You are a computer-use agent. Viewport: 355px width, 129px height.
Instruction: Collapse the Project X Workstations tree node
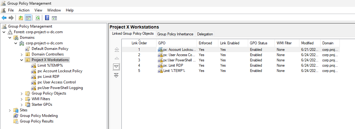click(21, 60)
